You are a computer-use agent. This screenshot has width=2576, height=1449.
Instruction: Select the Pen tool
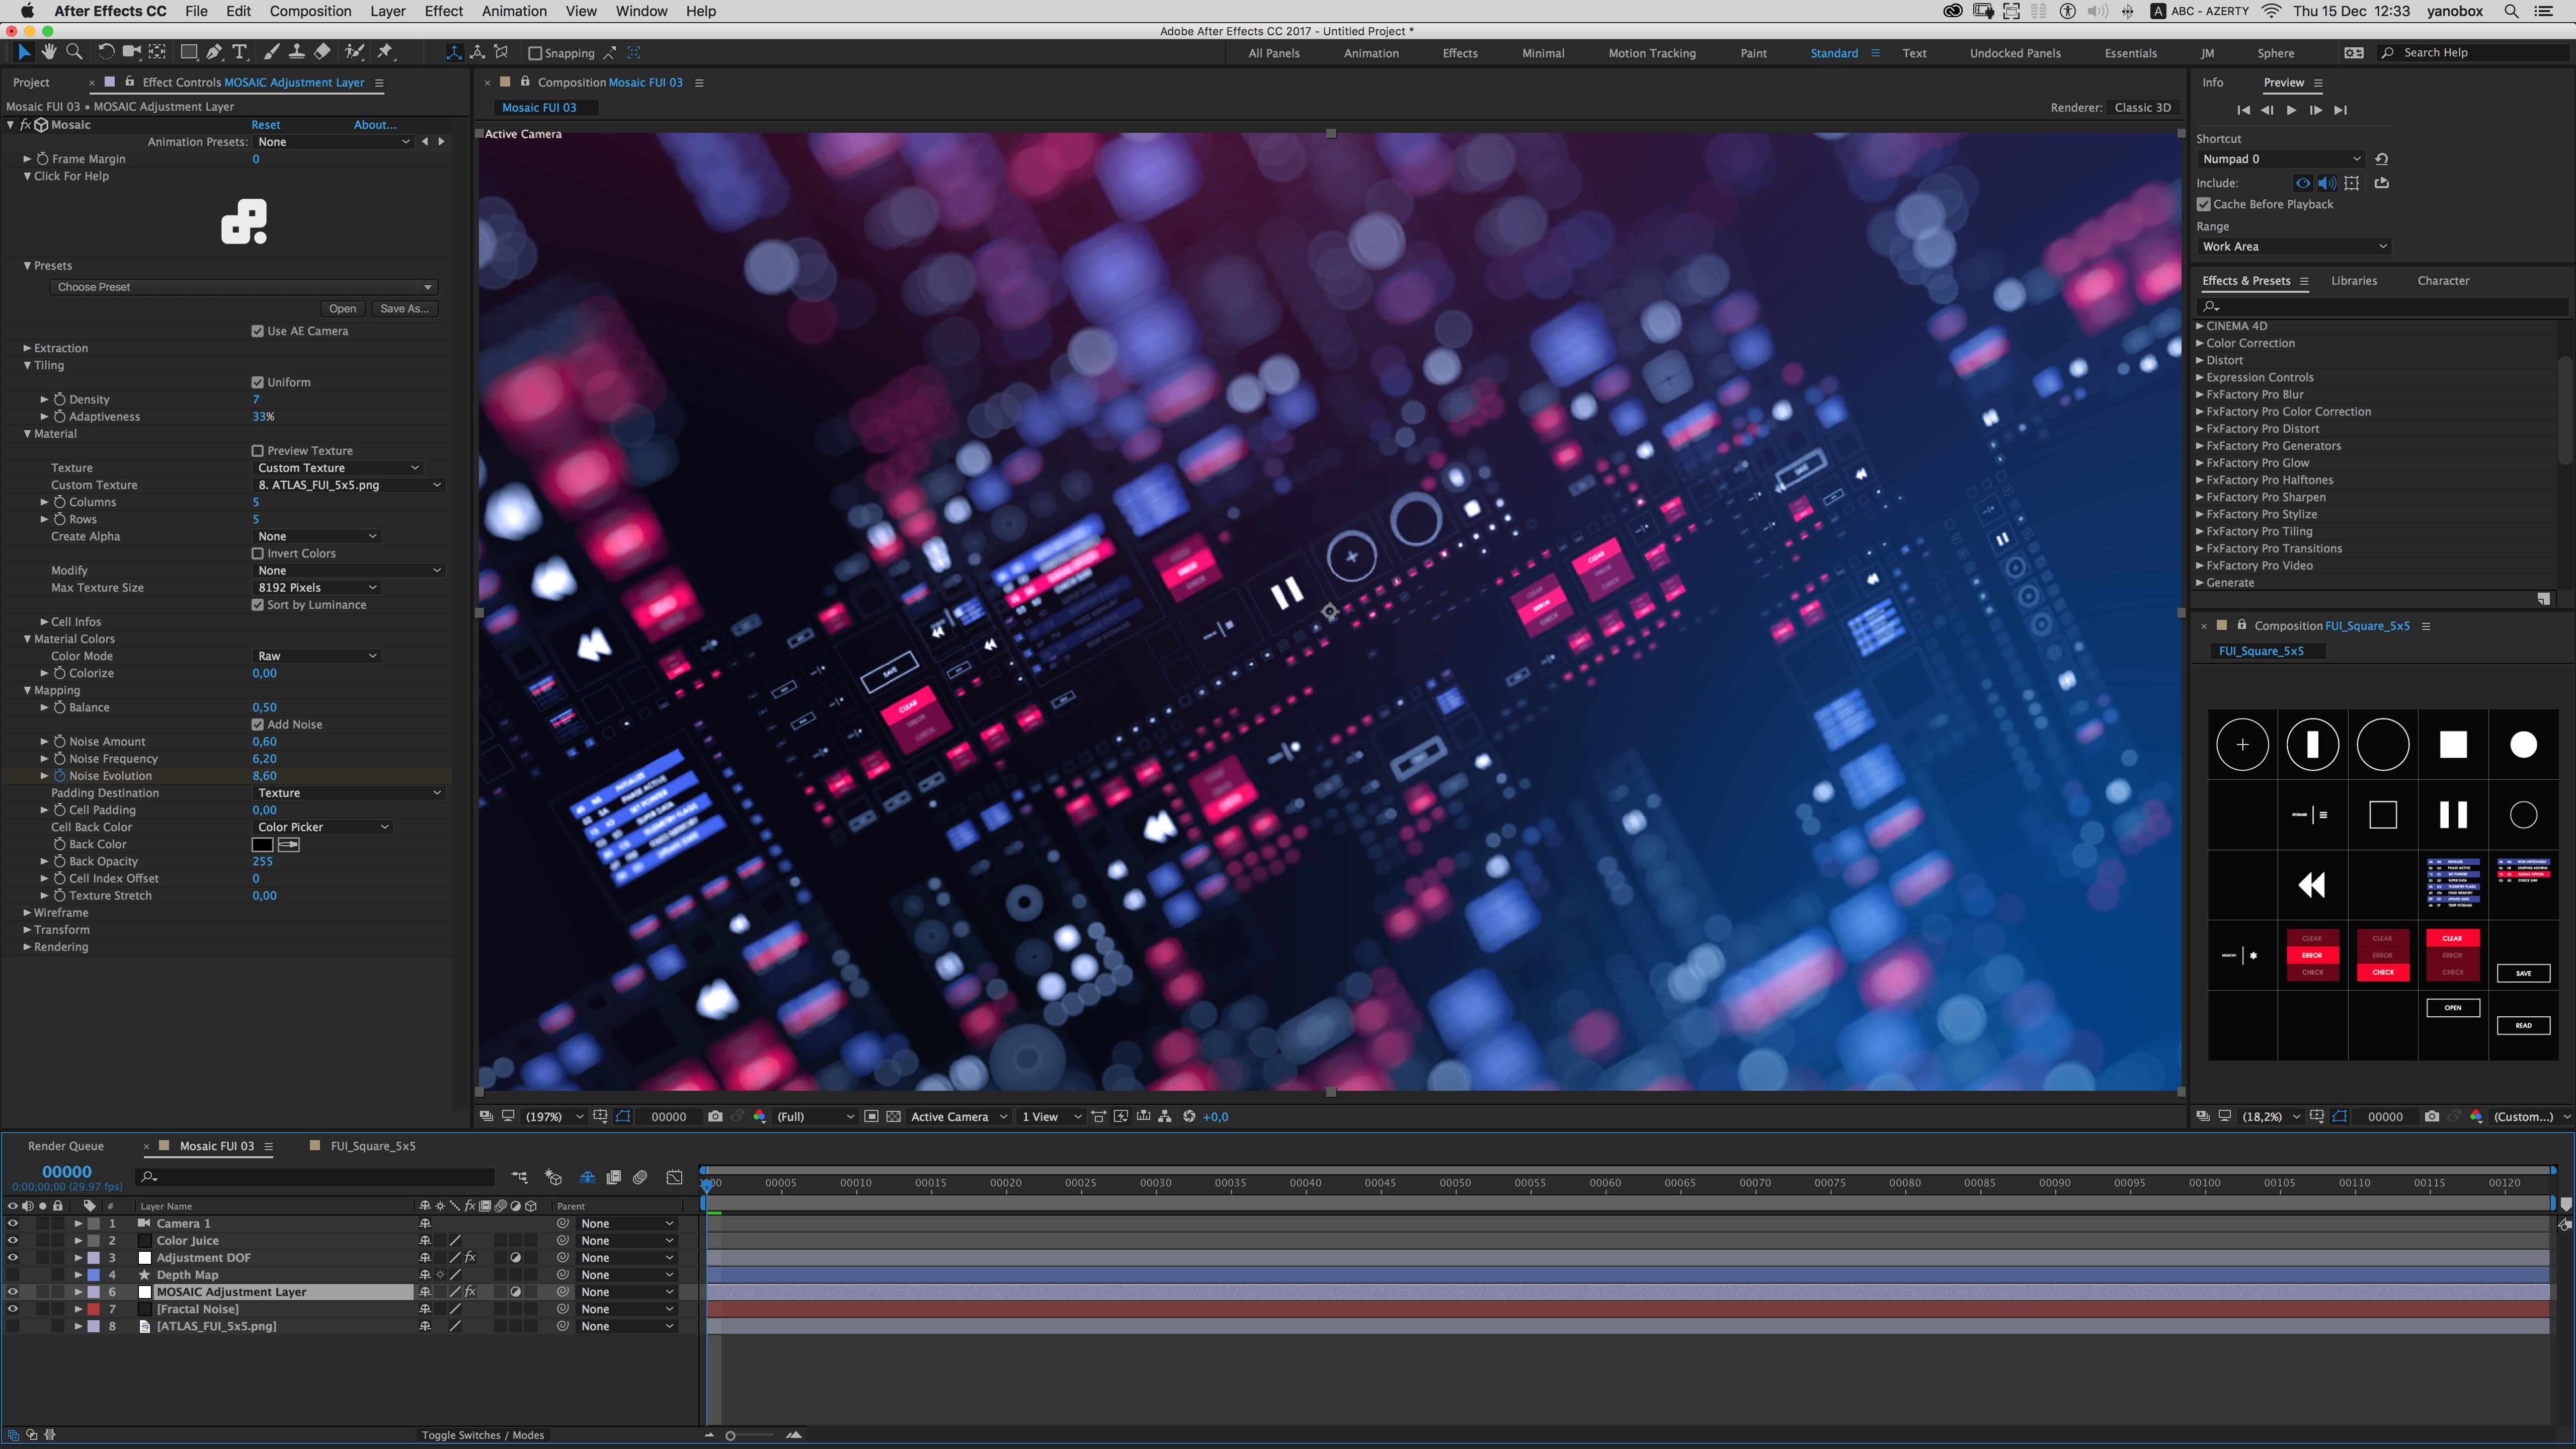click(214, 52)
